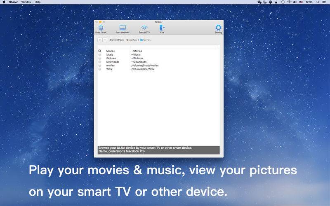Add a shared folder with plus button
The image size is (330, 206).
[100, 40]
